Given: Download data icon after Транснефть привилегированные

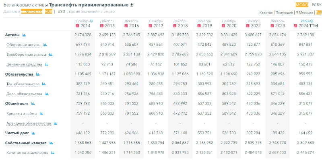Looking at the screenshot, I should coord(132,5).
